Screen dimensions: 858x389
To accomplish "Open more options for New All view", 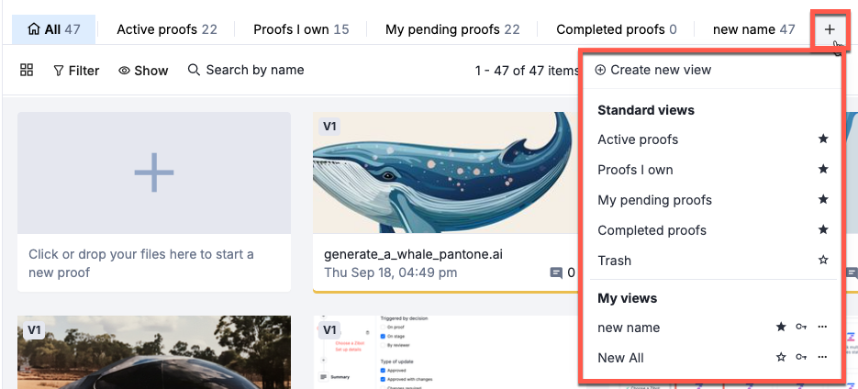I will tap(822, 357).
